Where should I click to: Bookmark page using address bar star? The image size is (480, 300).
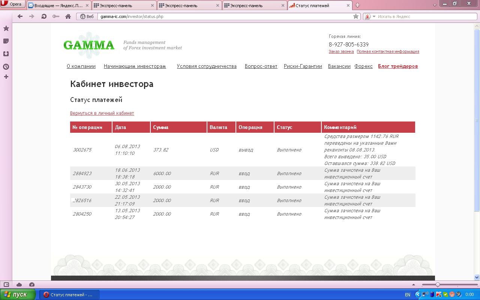pyautogui.click(x=355, y=16)
